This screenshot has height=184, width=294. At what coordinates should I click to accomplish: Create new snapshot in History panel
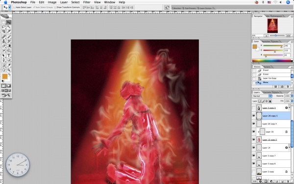click(x=282, y=86)
